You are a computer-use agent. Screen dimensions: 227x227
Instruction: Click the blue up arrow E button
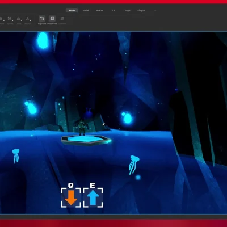[93, 197]
